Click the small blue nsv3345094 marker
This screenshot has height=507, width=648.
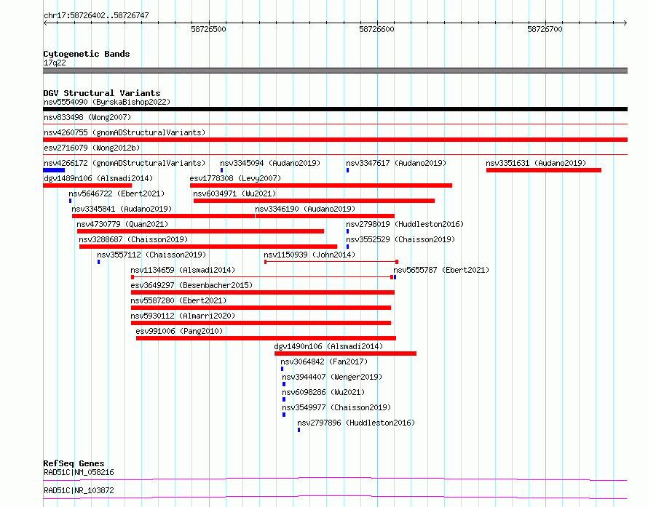point(222,170)
